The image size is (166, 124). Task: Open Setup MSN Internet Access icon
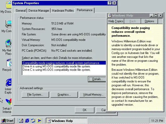[9, 102]
